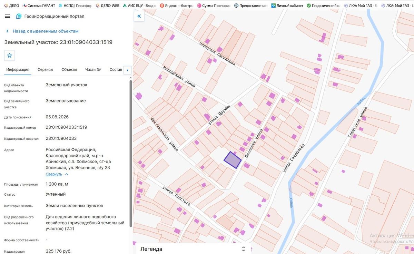Open the Система ГАРАНТ bookmark
The width and height of the screenshot is (414, 254).
pyautogui.click(x=38, y=6)
